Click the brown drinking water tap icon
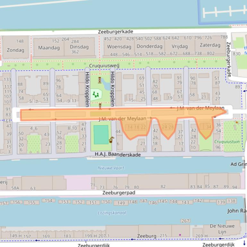The height and width of the screenshot is (247, 247). click(111, 140)
